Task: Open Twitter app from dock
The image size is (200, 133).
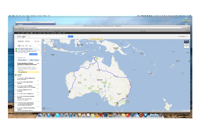Action: (145, 115)
